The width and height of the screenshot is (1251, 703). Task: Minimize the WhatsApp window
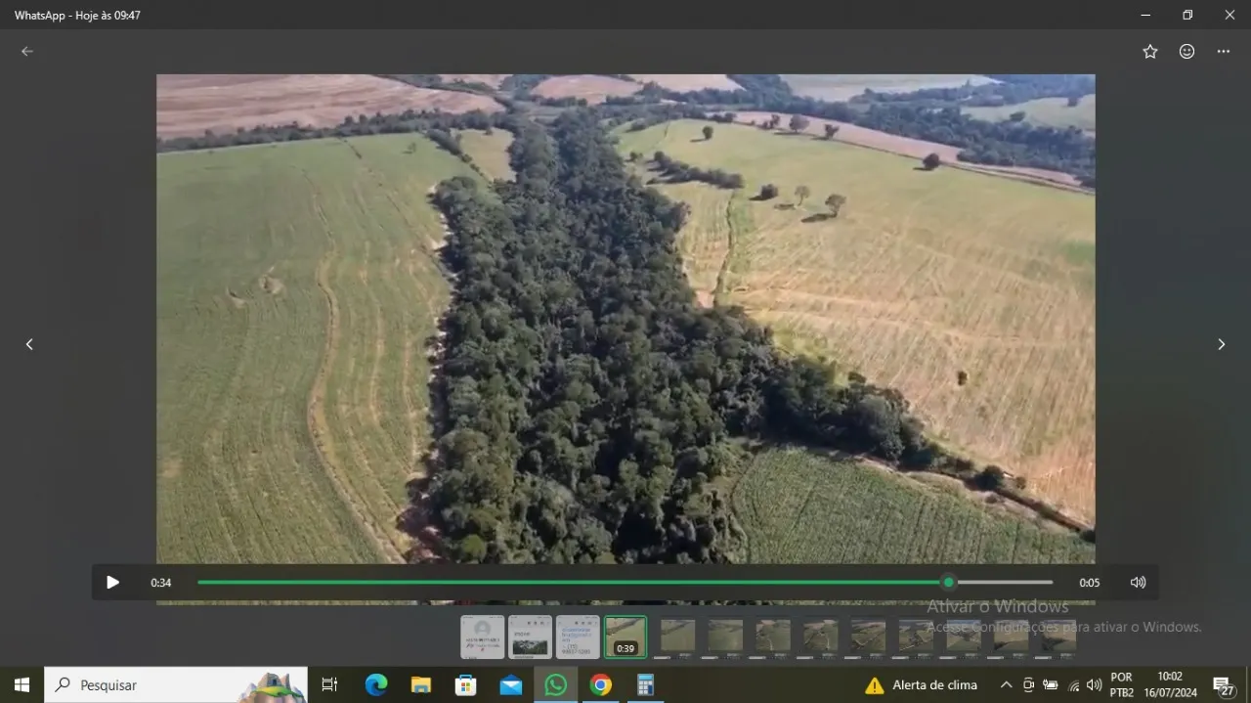(1145, 15)
